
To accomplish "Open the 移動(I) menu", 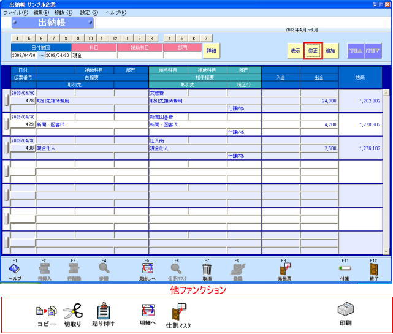I will tap(63, 12).
